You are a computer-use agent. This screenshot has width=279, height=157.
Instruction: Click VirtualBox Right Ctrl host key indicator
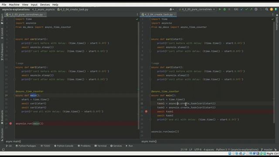coord(272,154)
